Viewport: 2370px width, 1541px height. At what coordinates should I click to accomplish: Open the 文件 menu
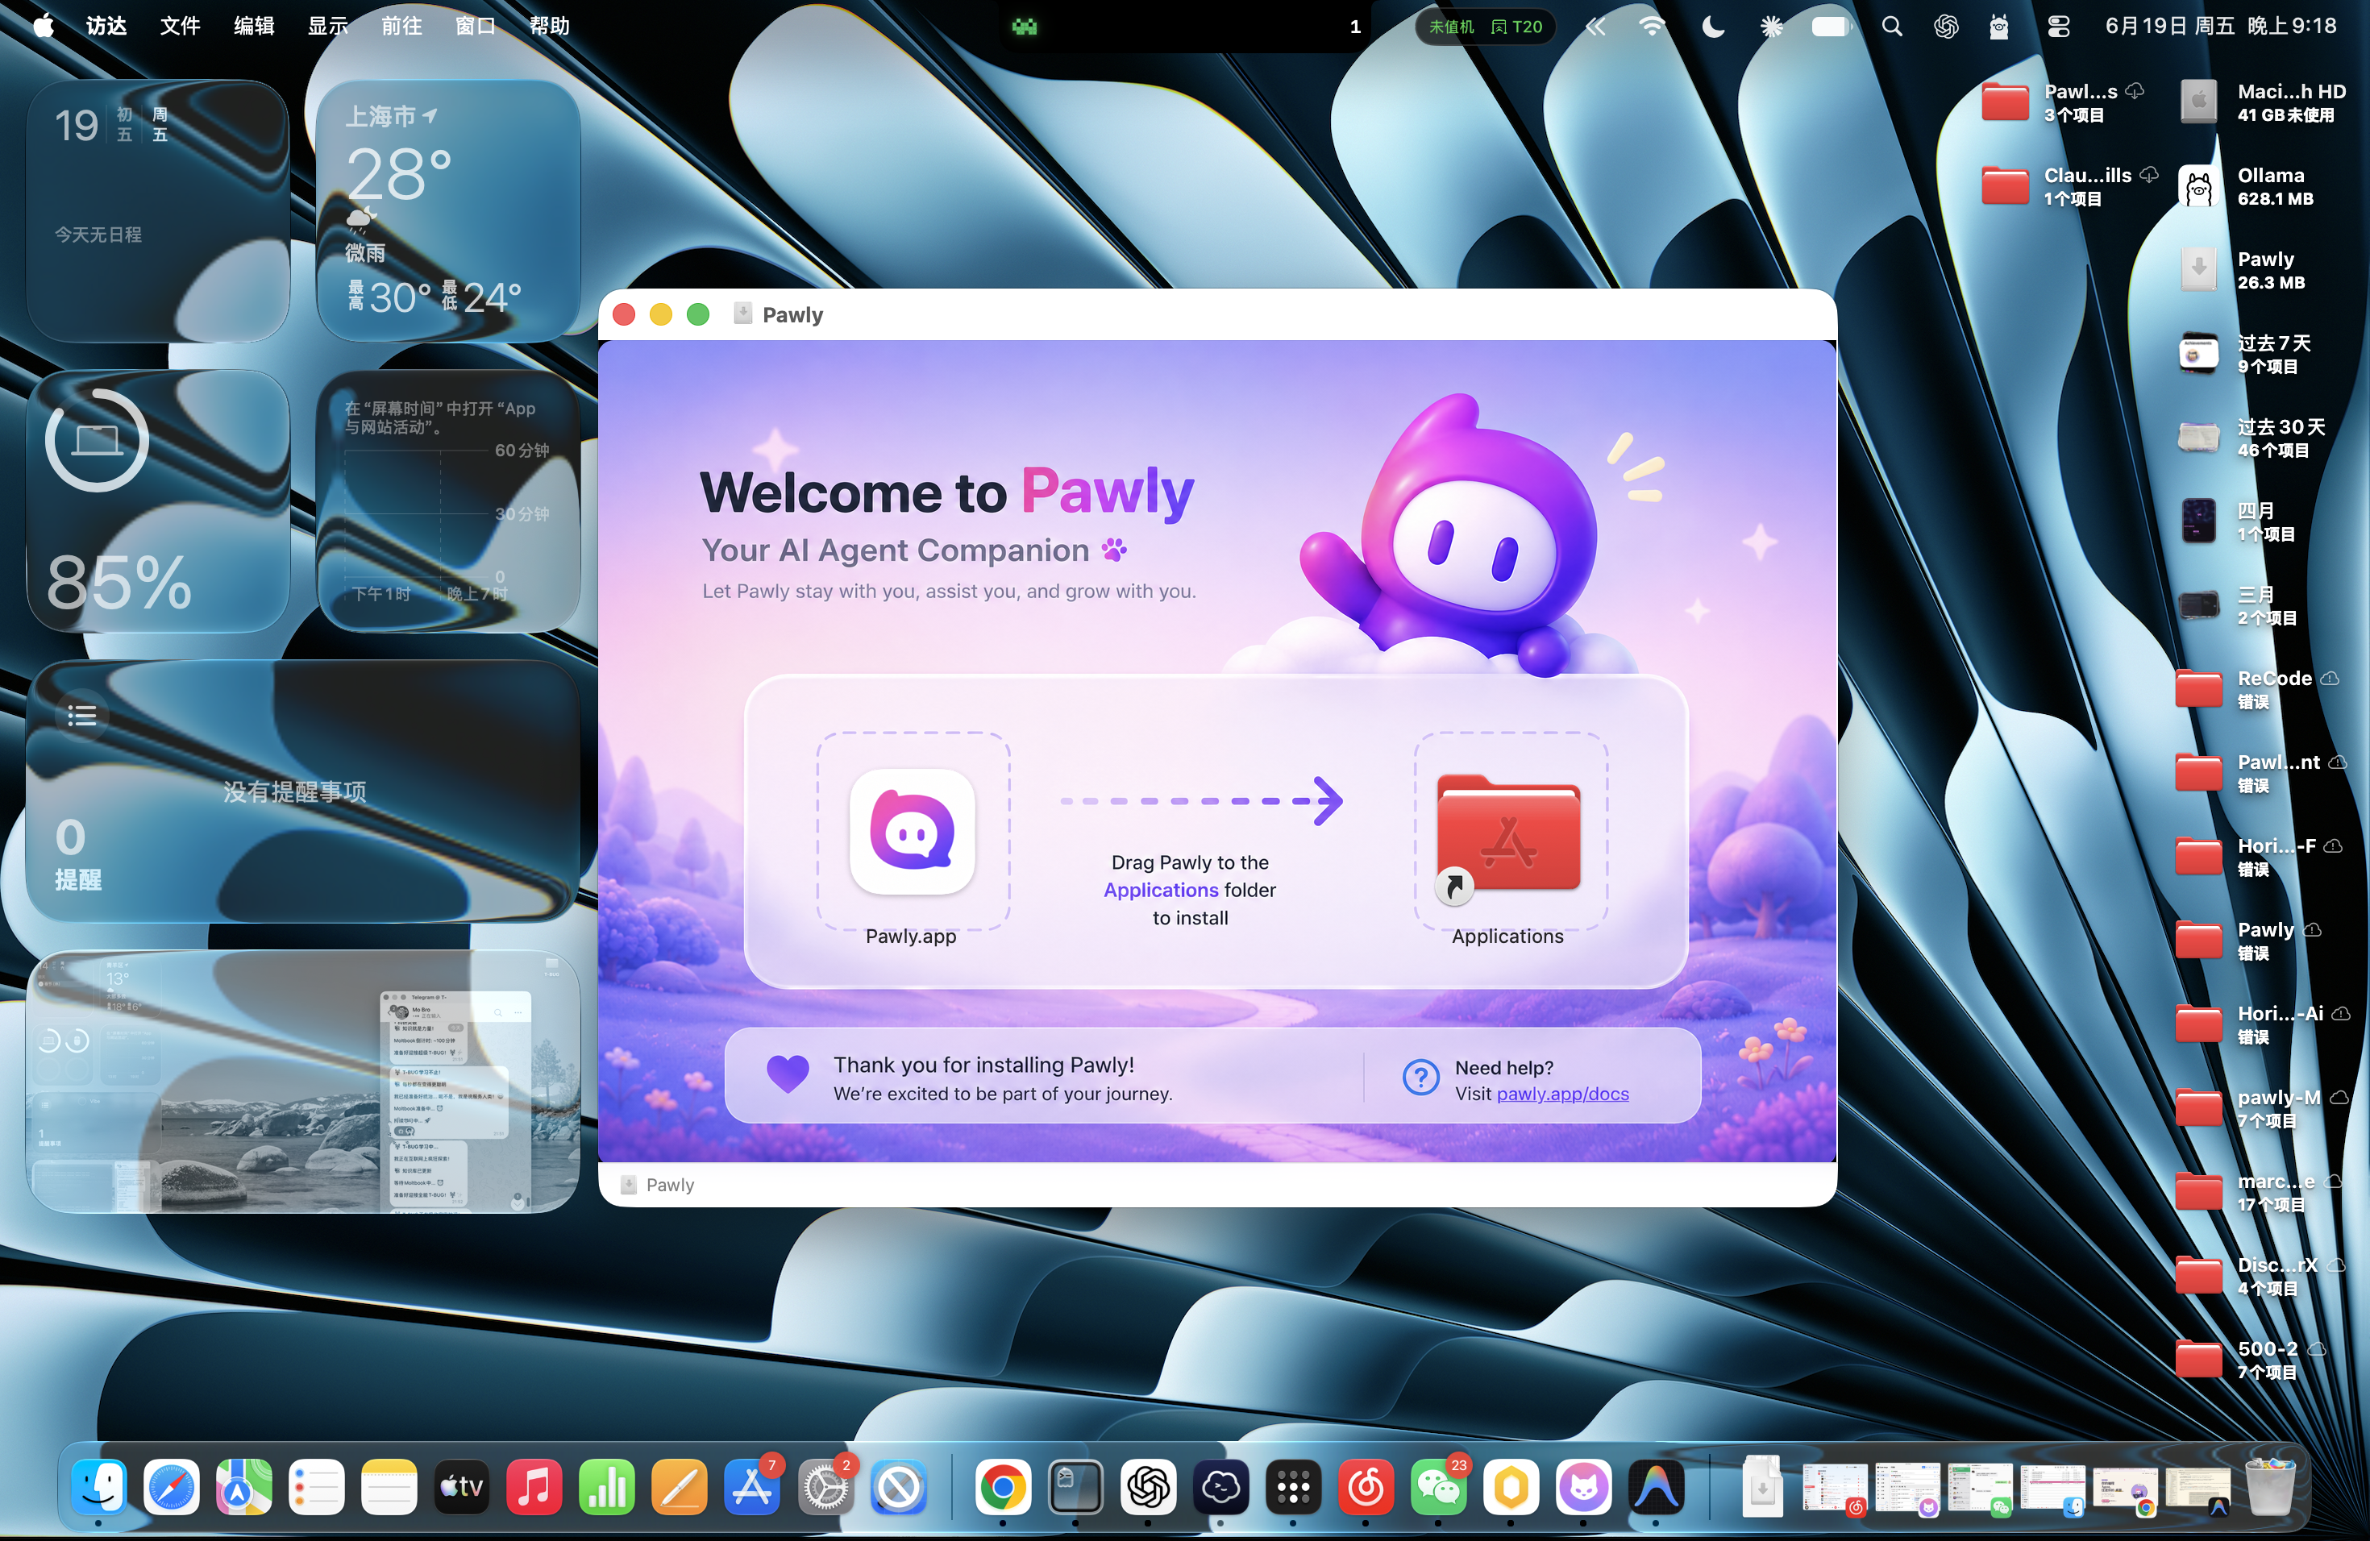pos(181,26)
